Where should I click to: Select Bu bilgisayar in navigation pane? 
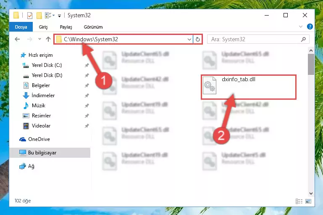point(50,153)
